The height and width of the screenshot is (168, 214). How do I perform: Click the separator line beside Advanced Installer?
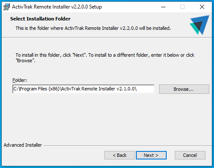pos(127,145)
